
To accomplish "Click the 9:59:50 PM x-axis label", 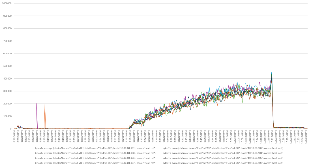I will pos(224,136).
